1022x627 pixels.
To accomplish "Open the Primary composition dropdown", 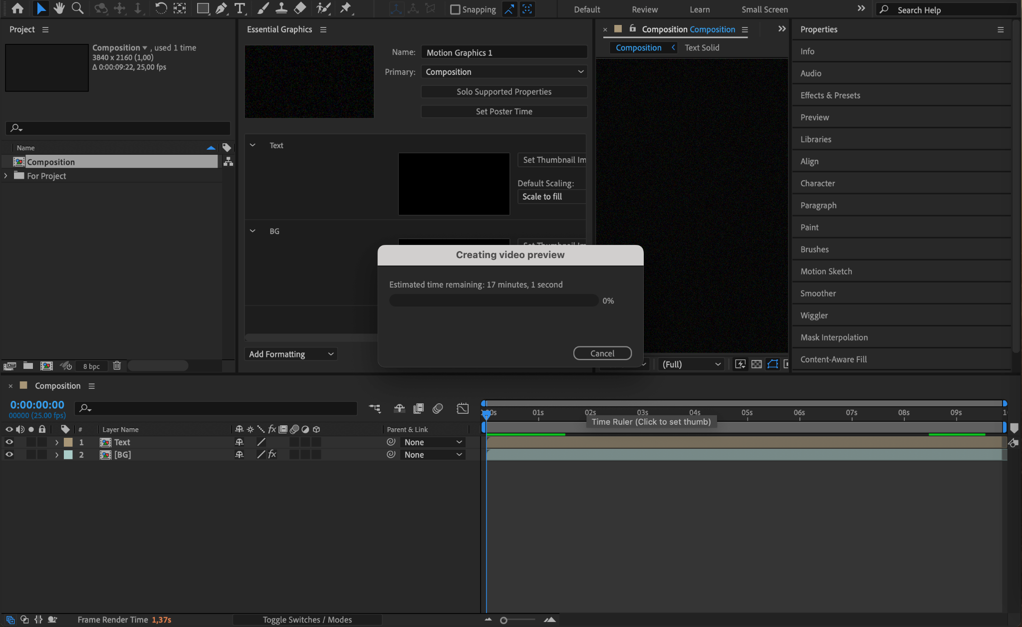I will coord(504,72).
